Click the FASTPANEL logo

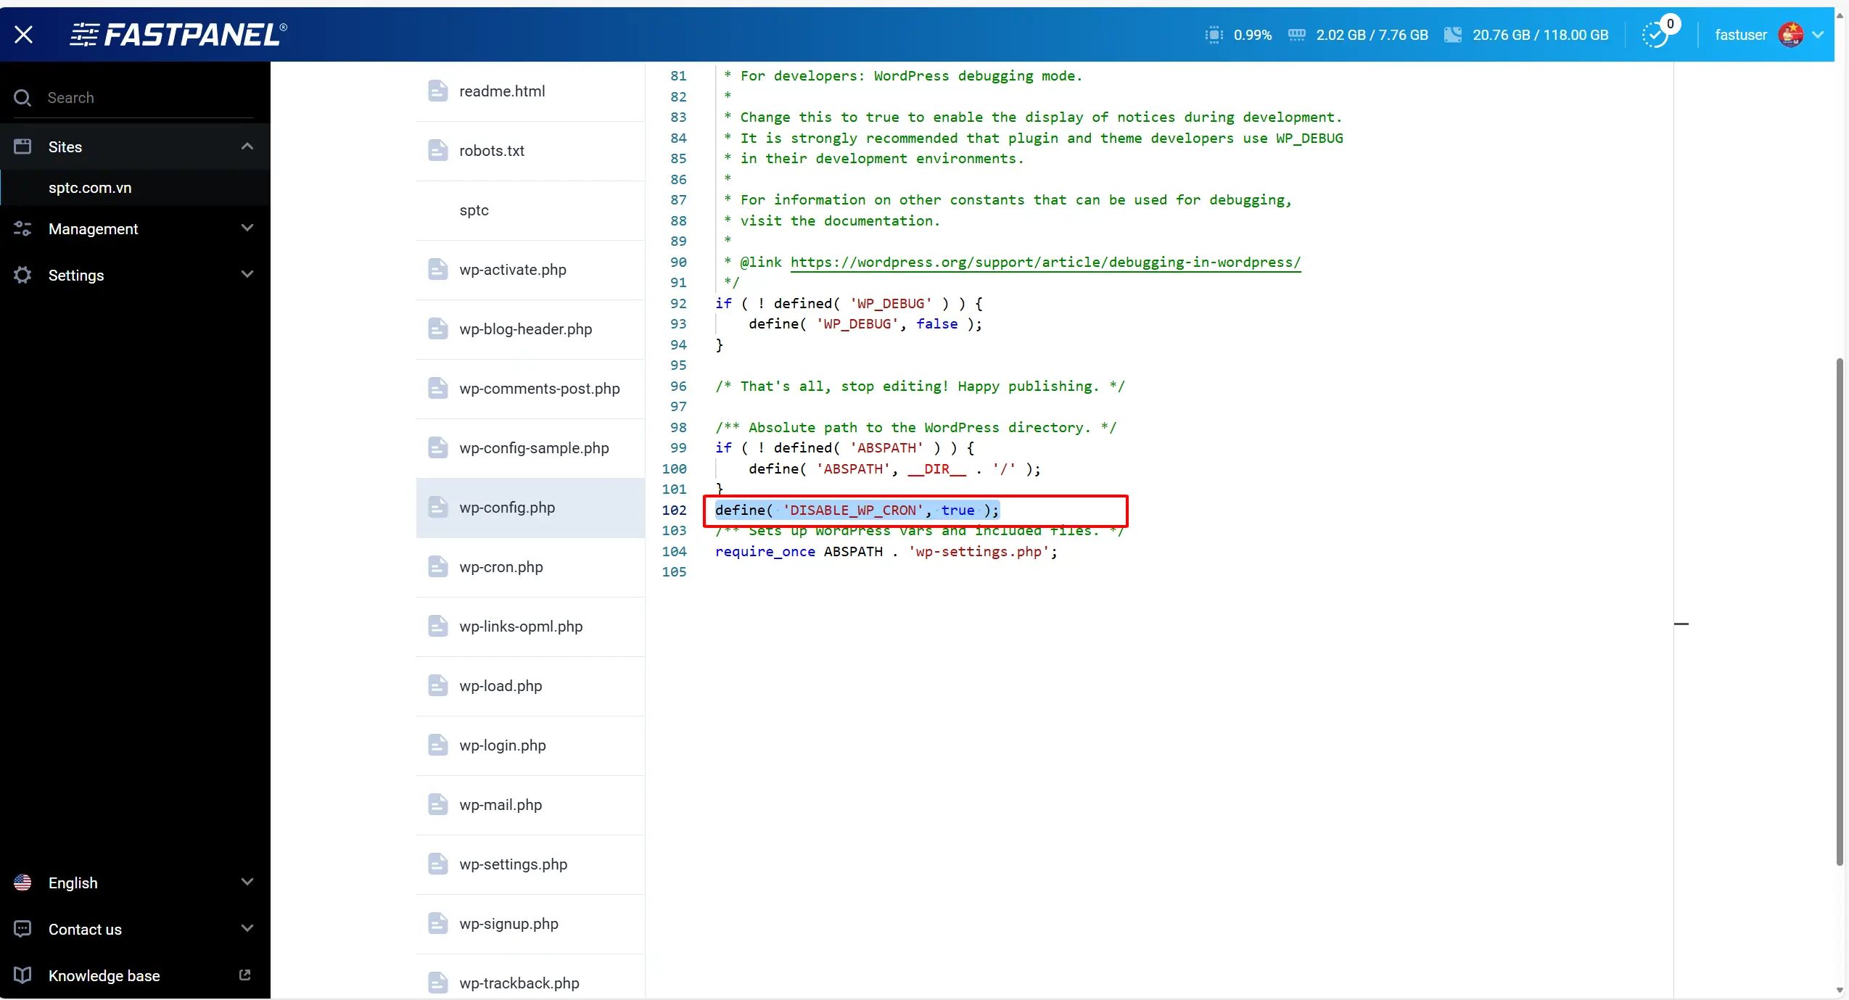tap(178, 34)
